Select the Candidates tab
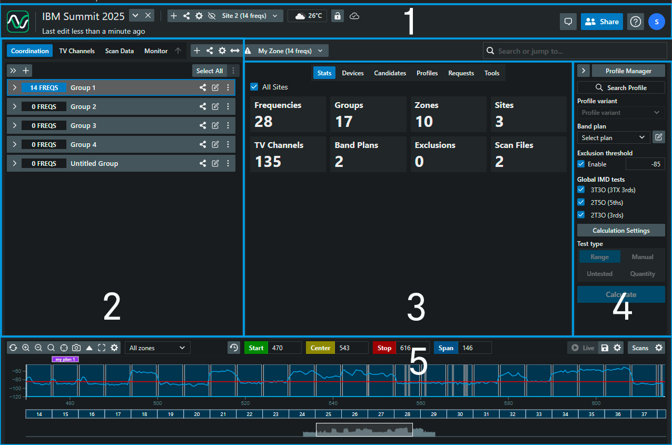The height and width of the screenshot is (445, 672). click(390, 73)
